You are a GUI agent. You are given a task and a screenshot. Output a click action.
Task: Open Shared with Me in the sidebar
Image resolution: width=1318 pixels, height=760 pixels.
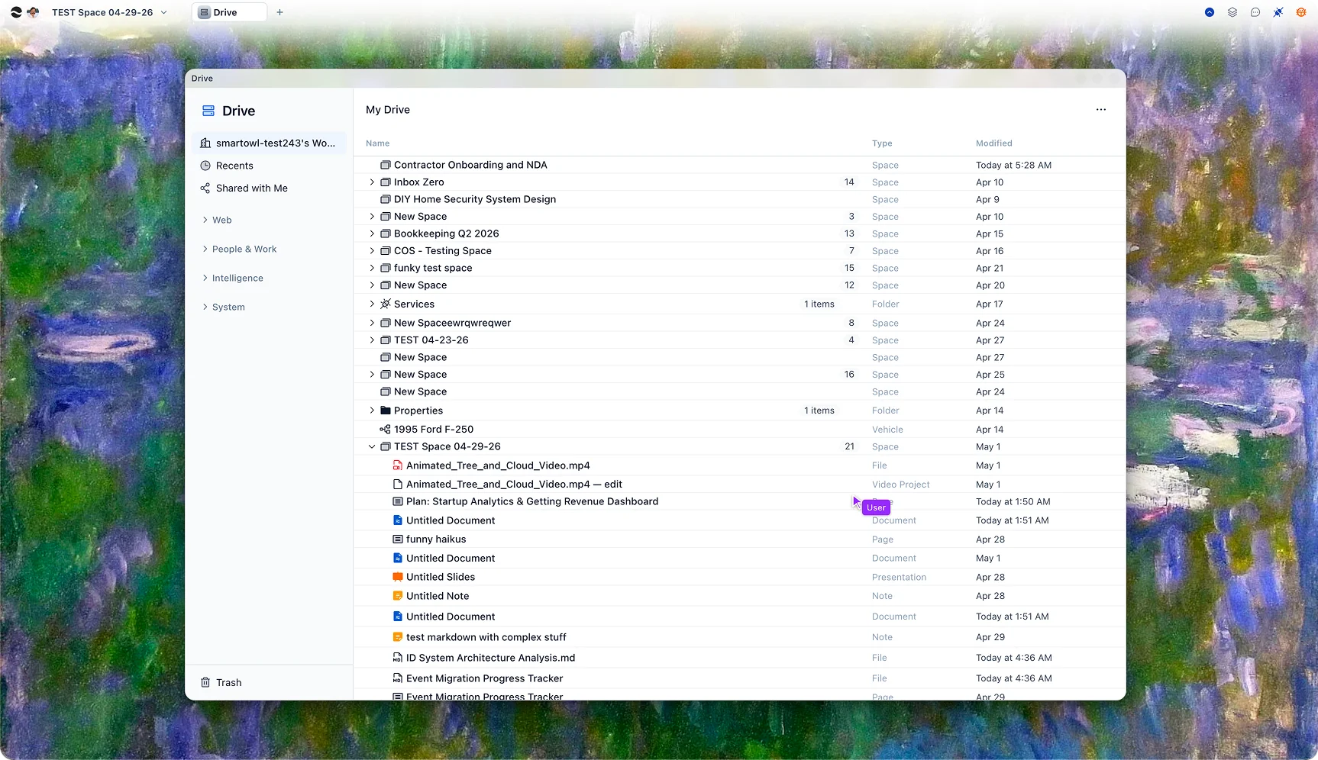point(269,188)
